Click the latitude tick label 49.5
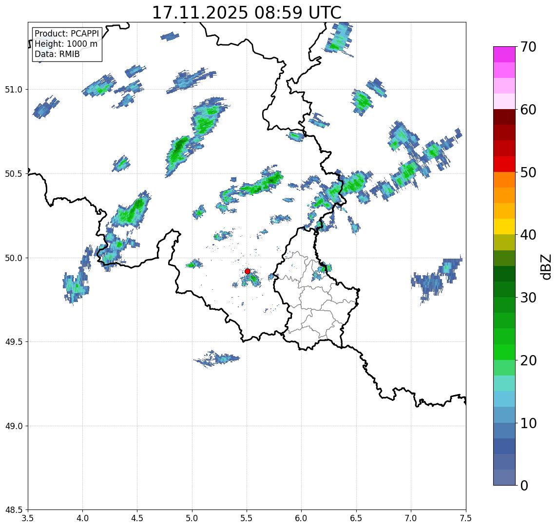558x528 pixels. point(14,342)
